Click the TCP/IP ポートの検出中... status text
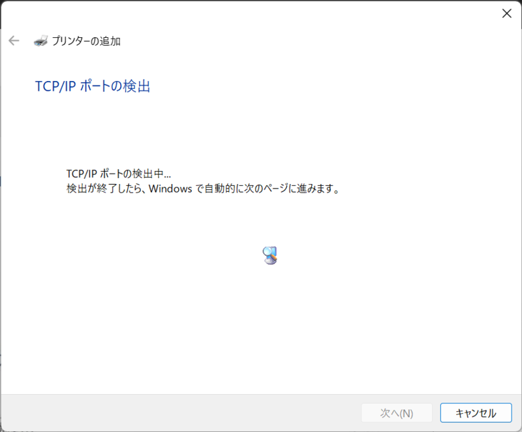 click(x=119, y=174)
